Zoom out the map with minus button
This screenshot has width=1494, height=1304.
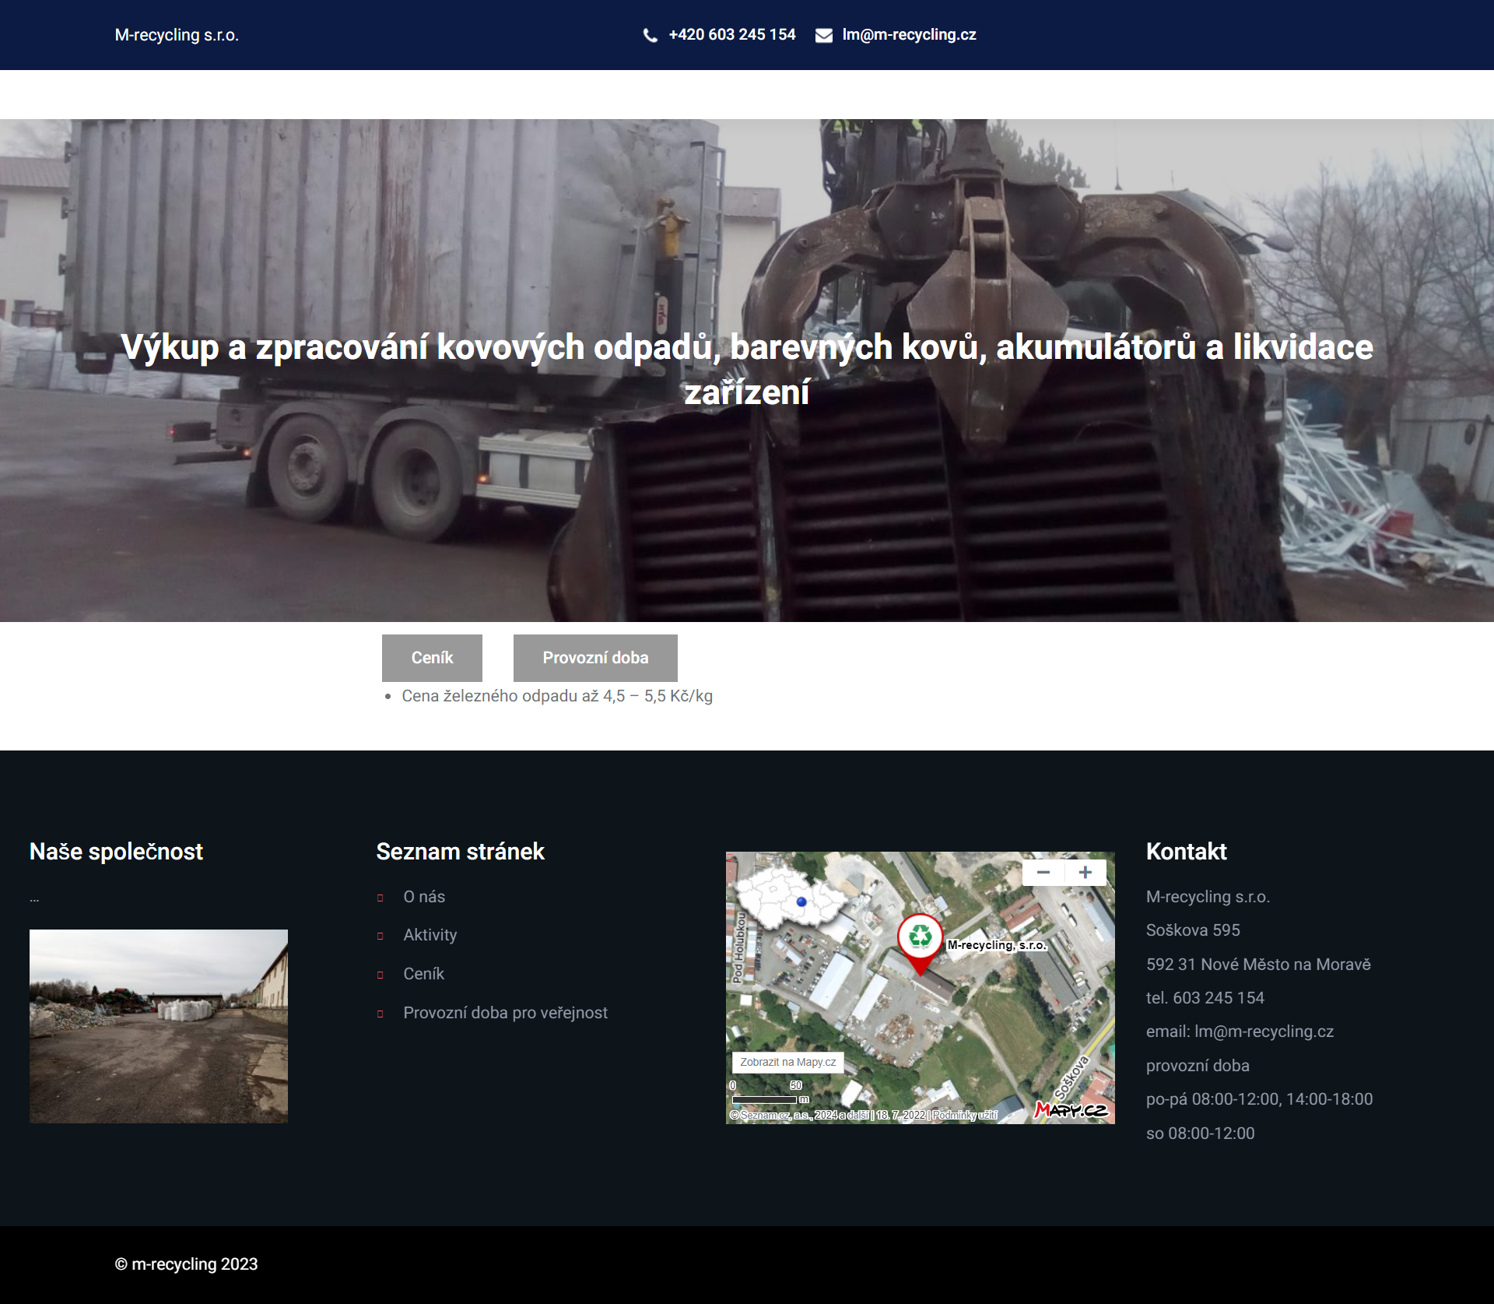tap(1043, 873)
